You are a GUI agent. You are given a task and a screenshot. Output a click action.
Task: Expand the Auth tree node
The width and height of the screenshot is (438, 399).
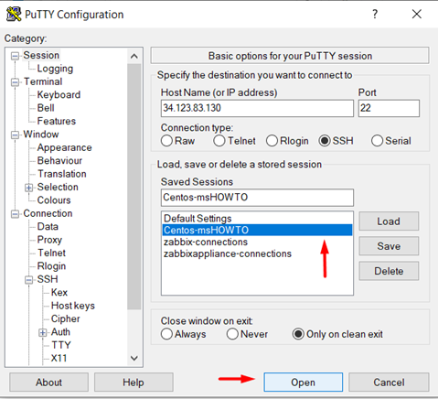click(x=43, y=332)
